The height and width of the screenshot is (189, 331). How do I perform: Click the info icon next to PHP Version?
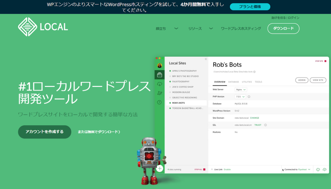tap(249, 97)
